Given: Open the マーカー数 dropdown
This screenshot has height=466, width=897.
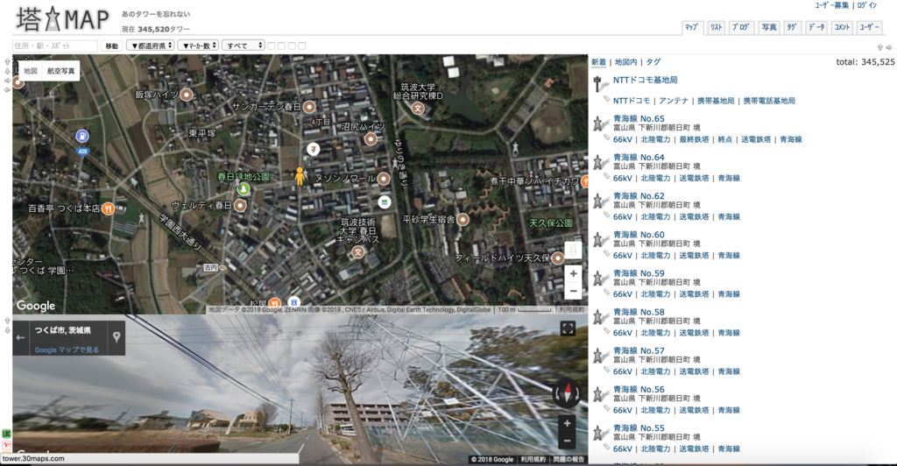Looking at the screenshot, I should click(x=198, y=46).
